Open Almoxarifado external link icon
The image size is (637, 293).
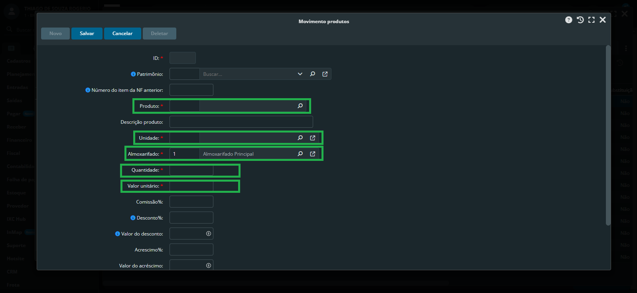(x=313, y=154)
